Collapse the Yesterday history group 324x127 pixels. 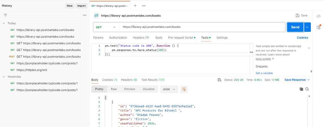coord(4,77)
